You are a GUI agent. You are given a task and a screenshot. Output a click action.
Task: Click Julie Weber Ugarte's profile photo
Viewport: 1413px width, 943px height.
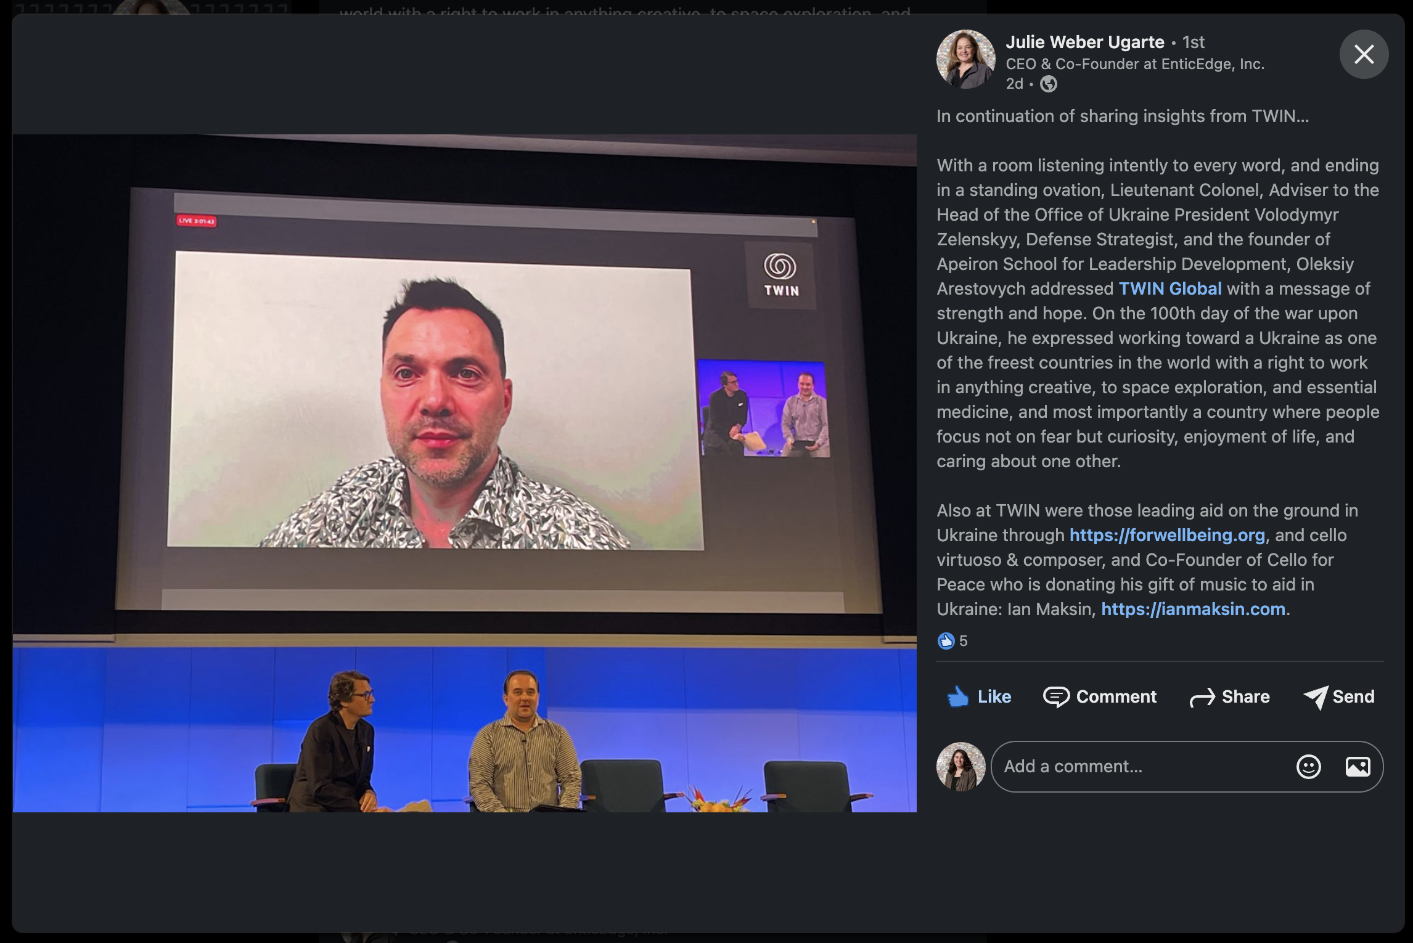coord(965,59)
